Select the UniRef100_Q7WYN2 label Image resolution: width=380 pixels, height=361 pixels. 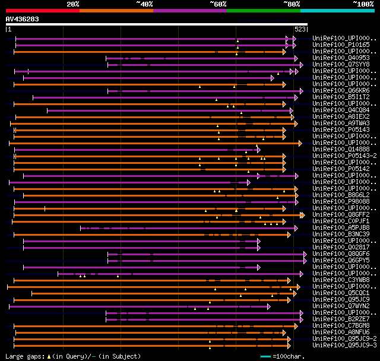coord(341,306)
